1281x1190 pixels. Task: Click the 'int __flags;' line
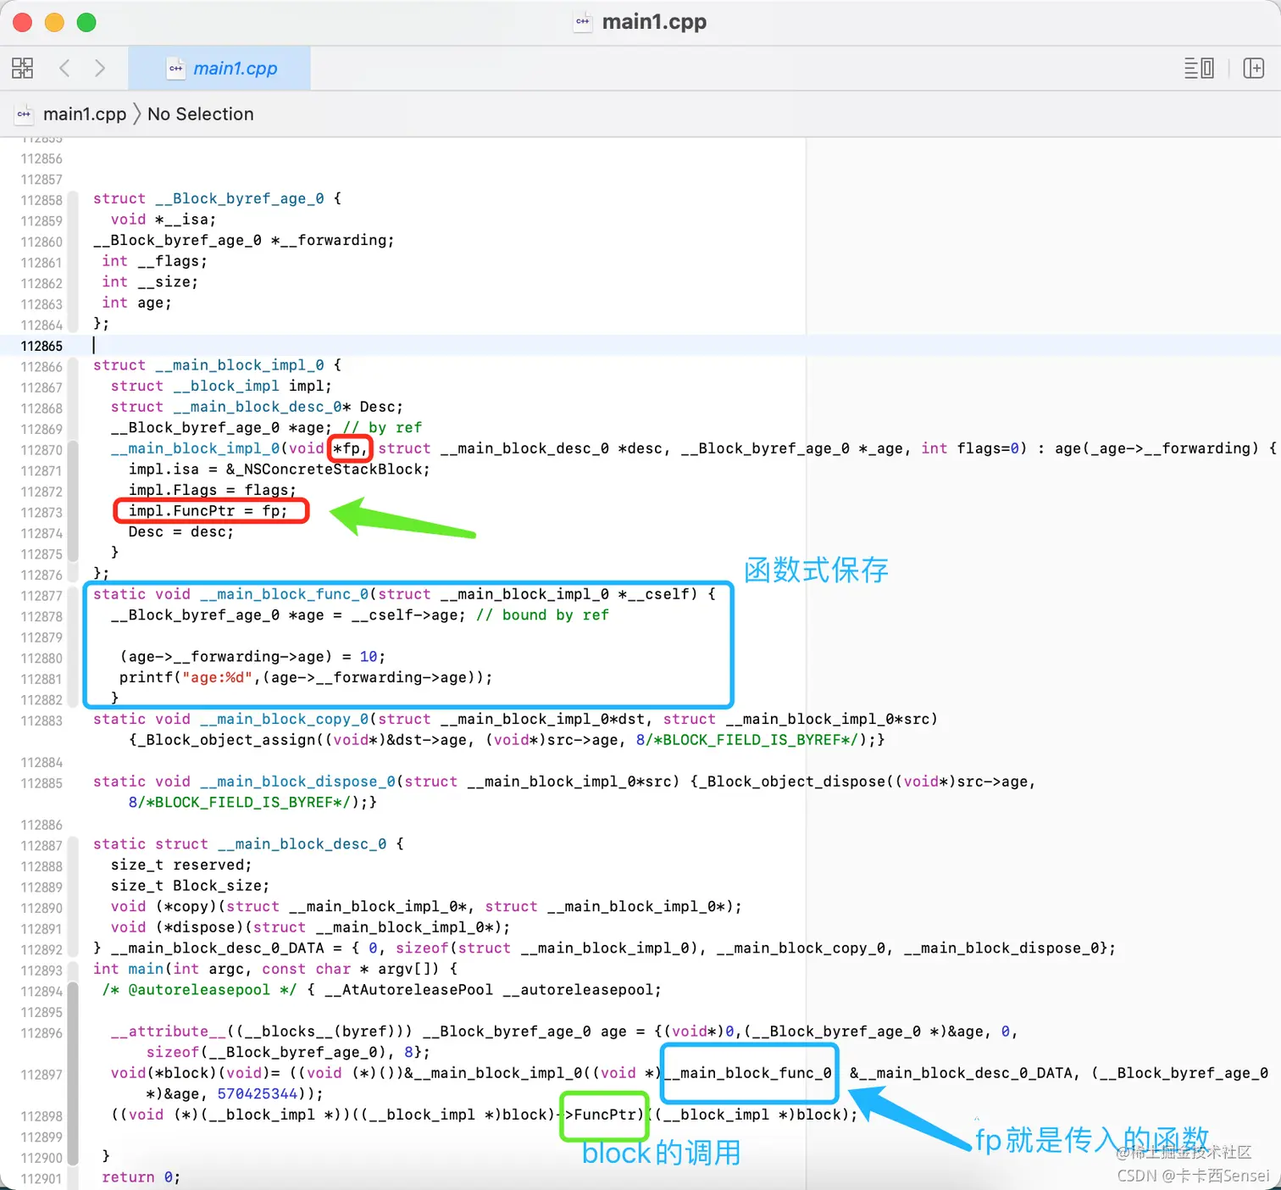pos(154,261)
